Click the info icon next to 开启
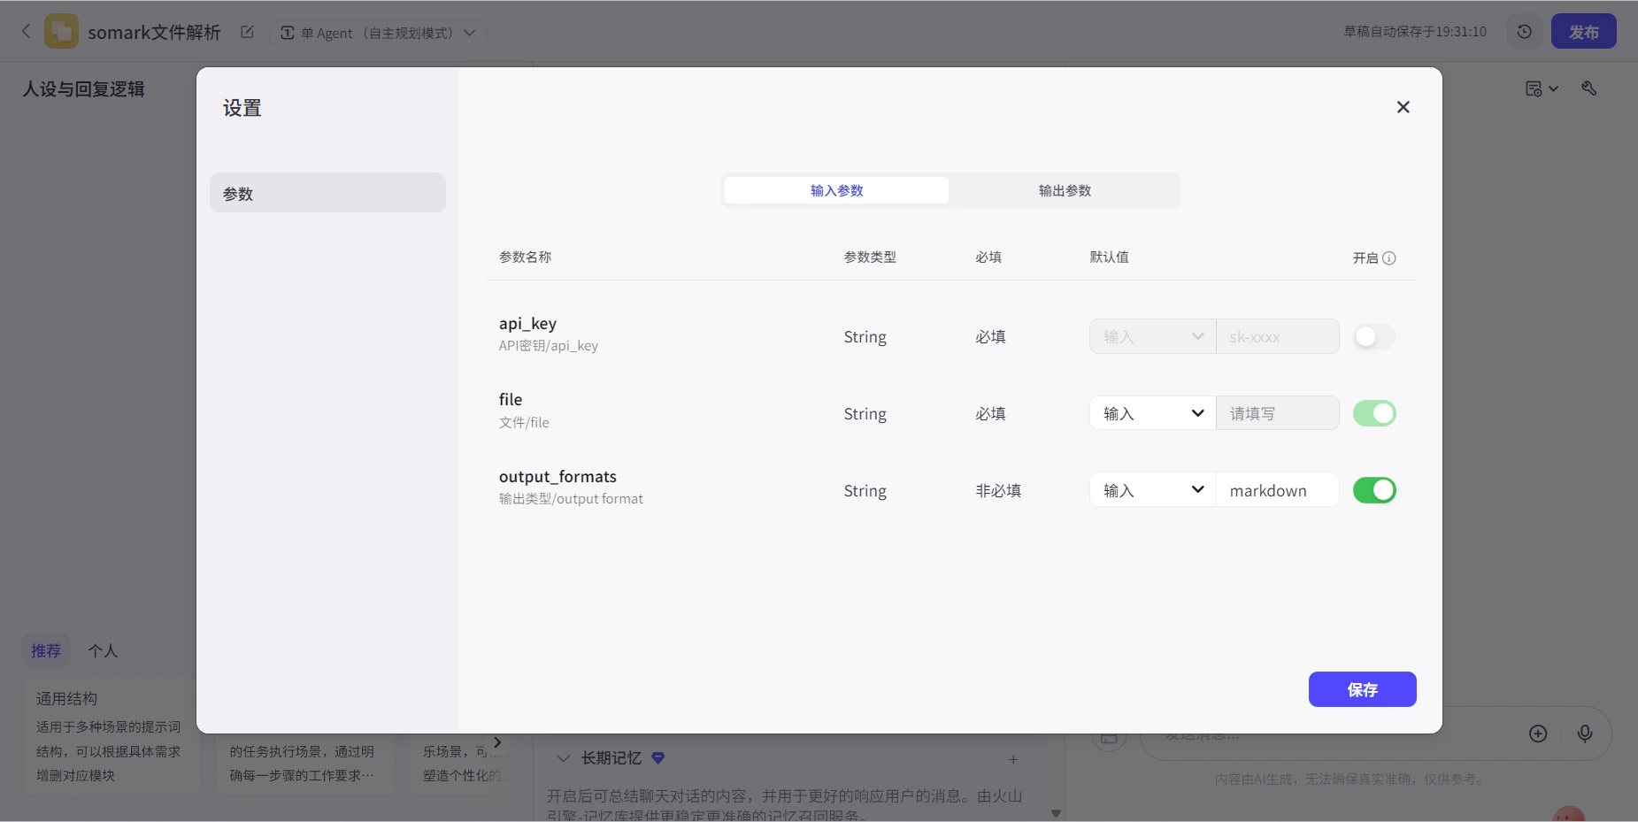This screenshot has width=1638, height=822. pyautogui.click(x=1390, y=257)
